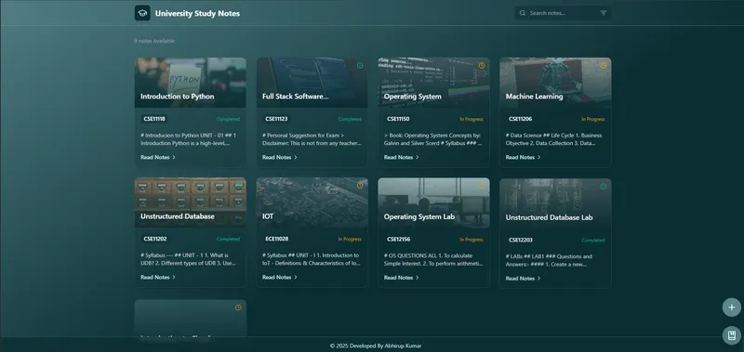This screenshot has width=744, height=352.
Task: Click the CSE12203 course code badge
Action: pos(521,241)
